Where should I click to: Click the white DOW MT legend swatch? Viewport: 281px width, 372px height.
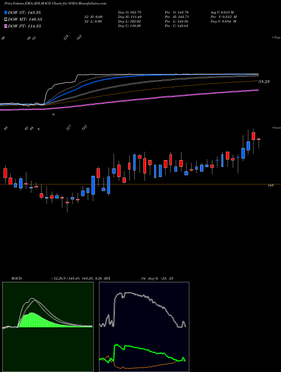point(6,19)
